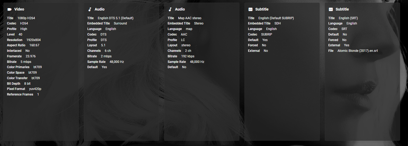This screenshot has height=146, width=408.
Task: Click the Color Space label
Action: (x=16, y=73)
